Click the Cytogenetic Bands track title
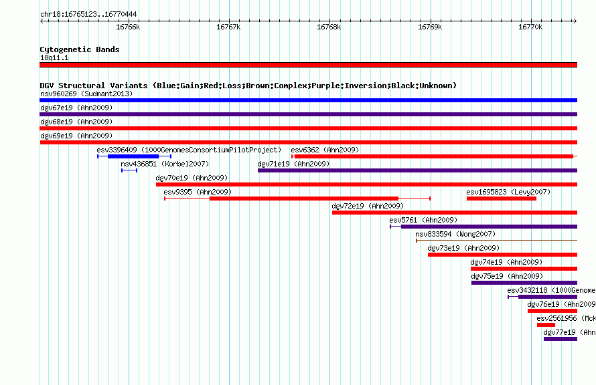This screenshot has height=385, width=596. (x=80, y=49)
